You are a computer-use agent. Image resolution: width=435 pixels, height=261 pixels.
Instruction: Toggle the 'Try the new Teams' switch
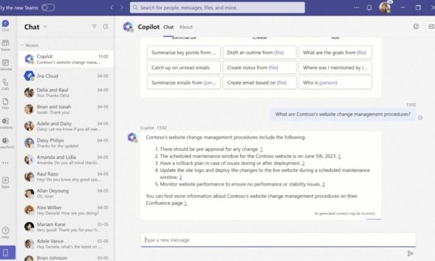[48, 7]
